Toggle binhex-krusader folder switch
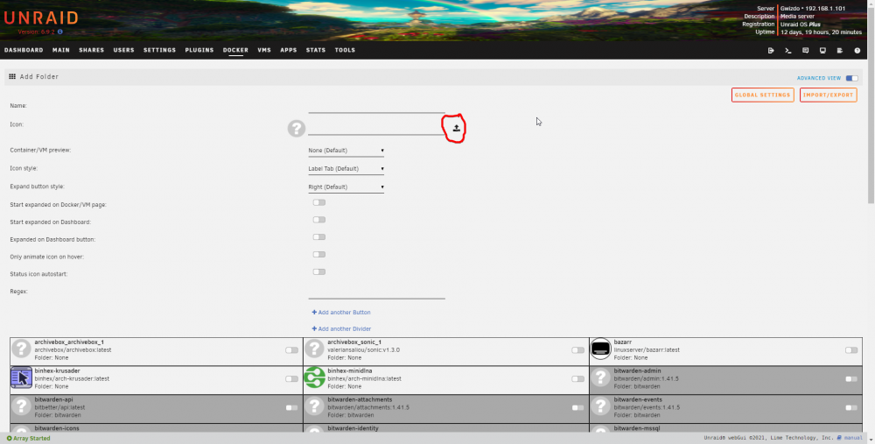 pyautogui.click(x=291, y=378)
